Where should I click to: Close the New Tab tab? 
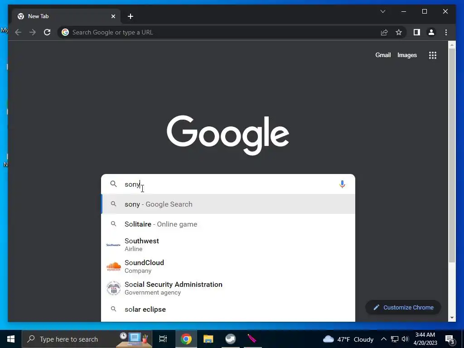pyautogui.click(x=113, y=16)
